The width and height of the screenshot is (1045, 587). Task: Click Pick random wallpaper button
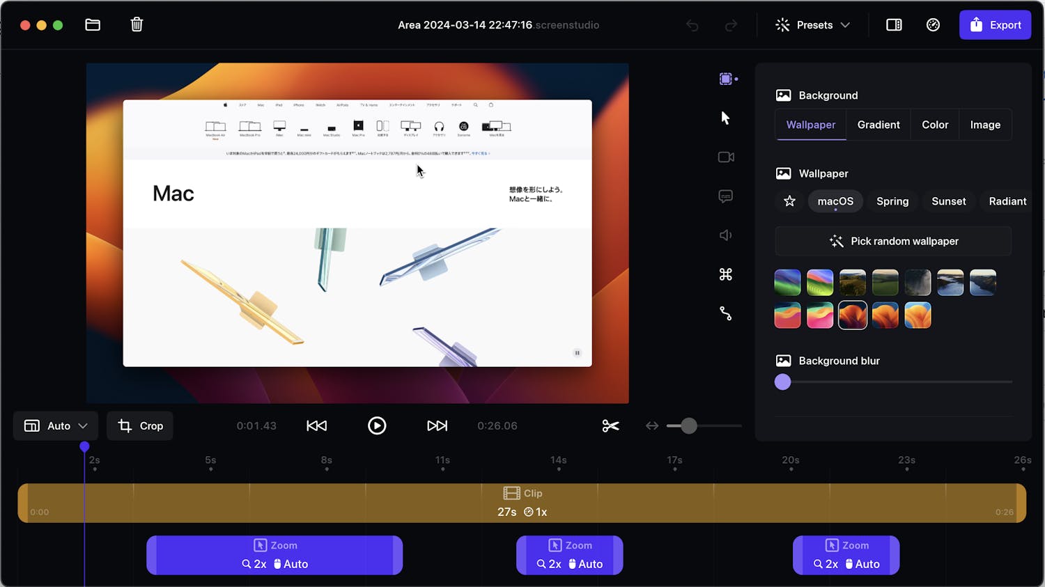click(x=893, y=241)
